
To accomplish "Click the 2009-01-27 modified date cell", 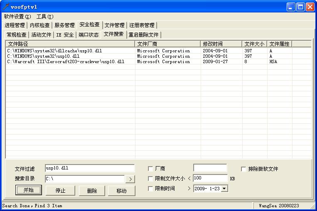I will pyautogui.click(x=215, y=61).
